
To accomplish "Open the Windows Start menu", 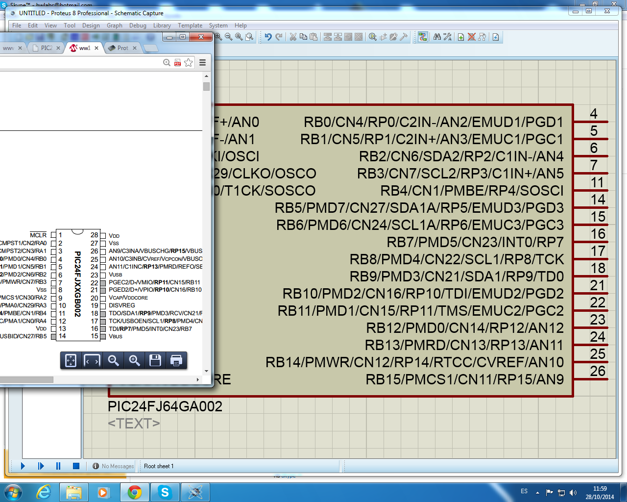I will (12, 492).
